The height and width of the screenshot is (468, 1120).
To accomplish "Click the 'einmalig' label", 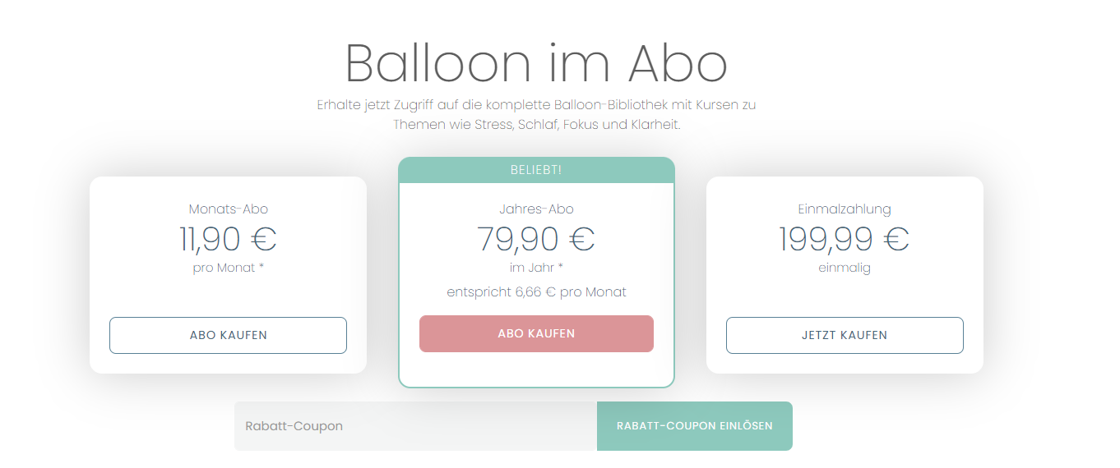I will point(845,268).
